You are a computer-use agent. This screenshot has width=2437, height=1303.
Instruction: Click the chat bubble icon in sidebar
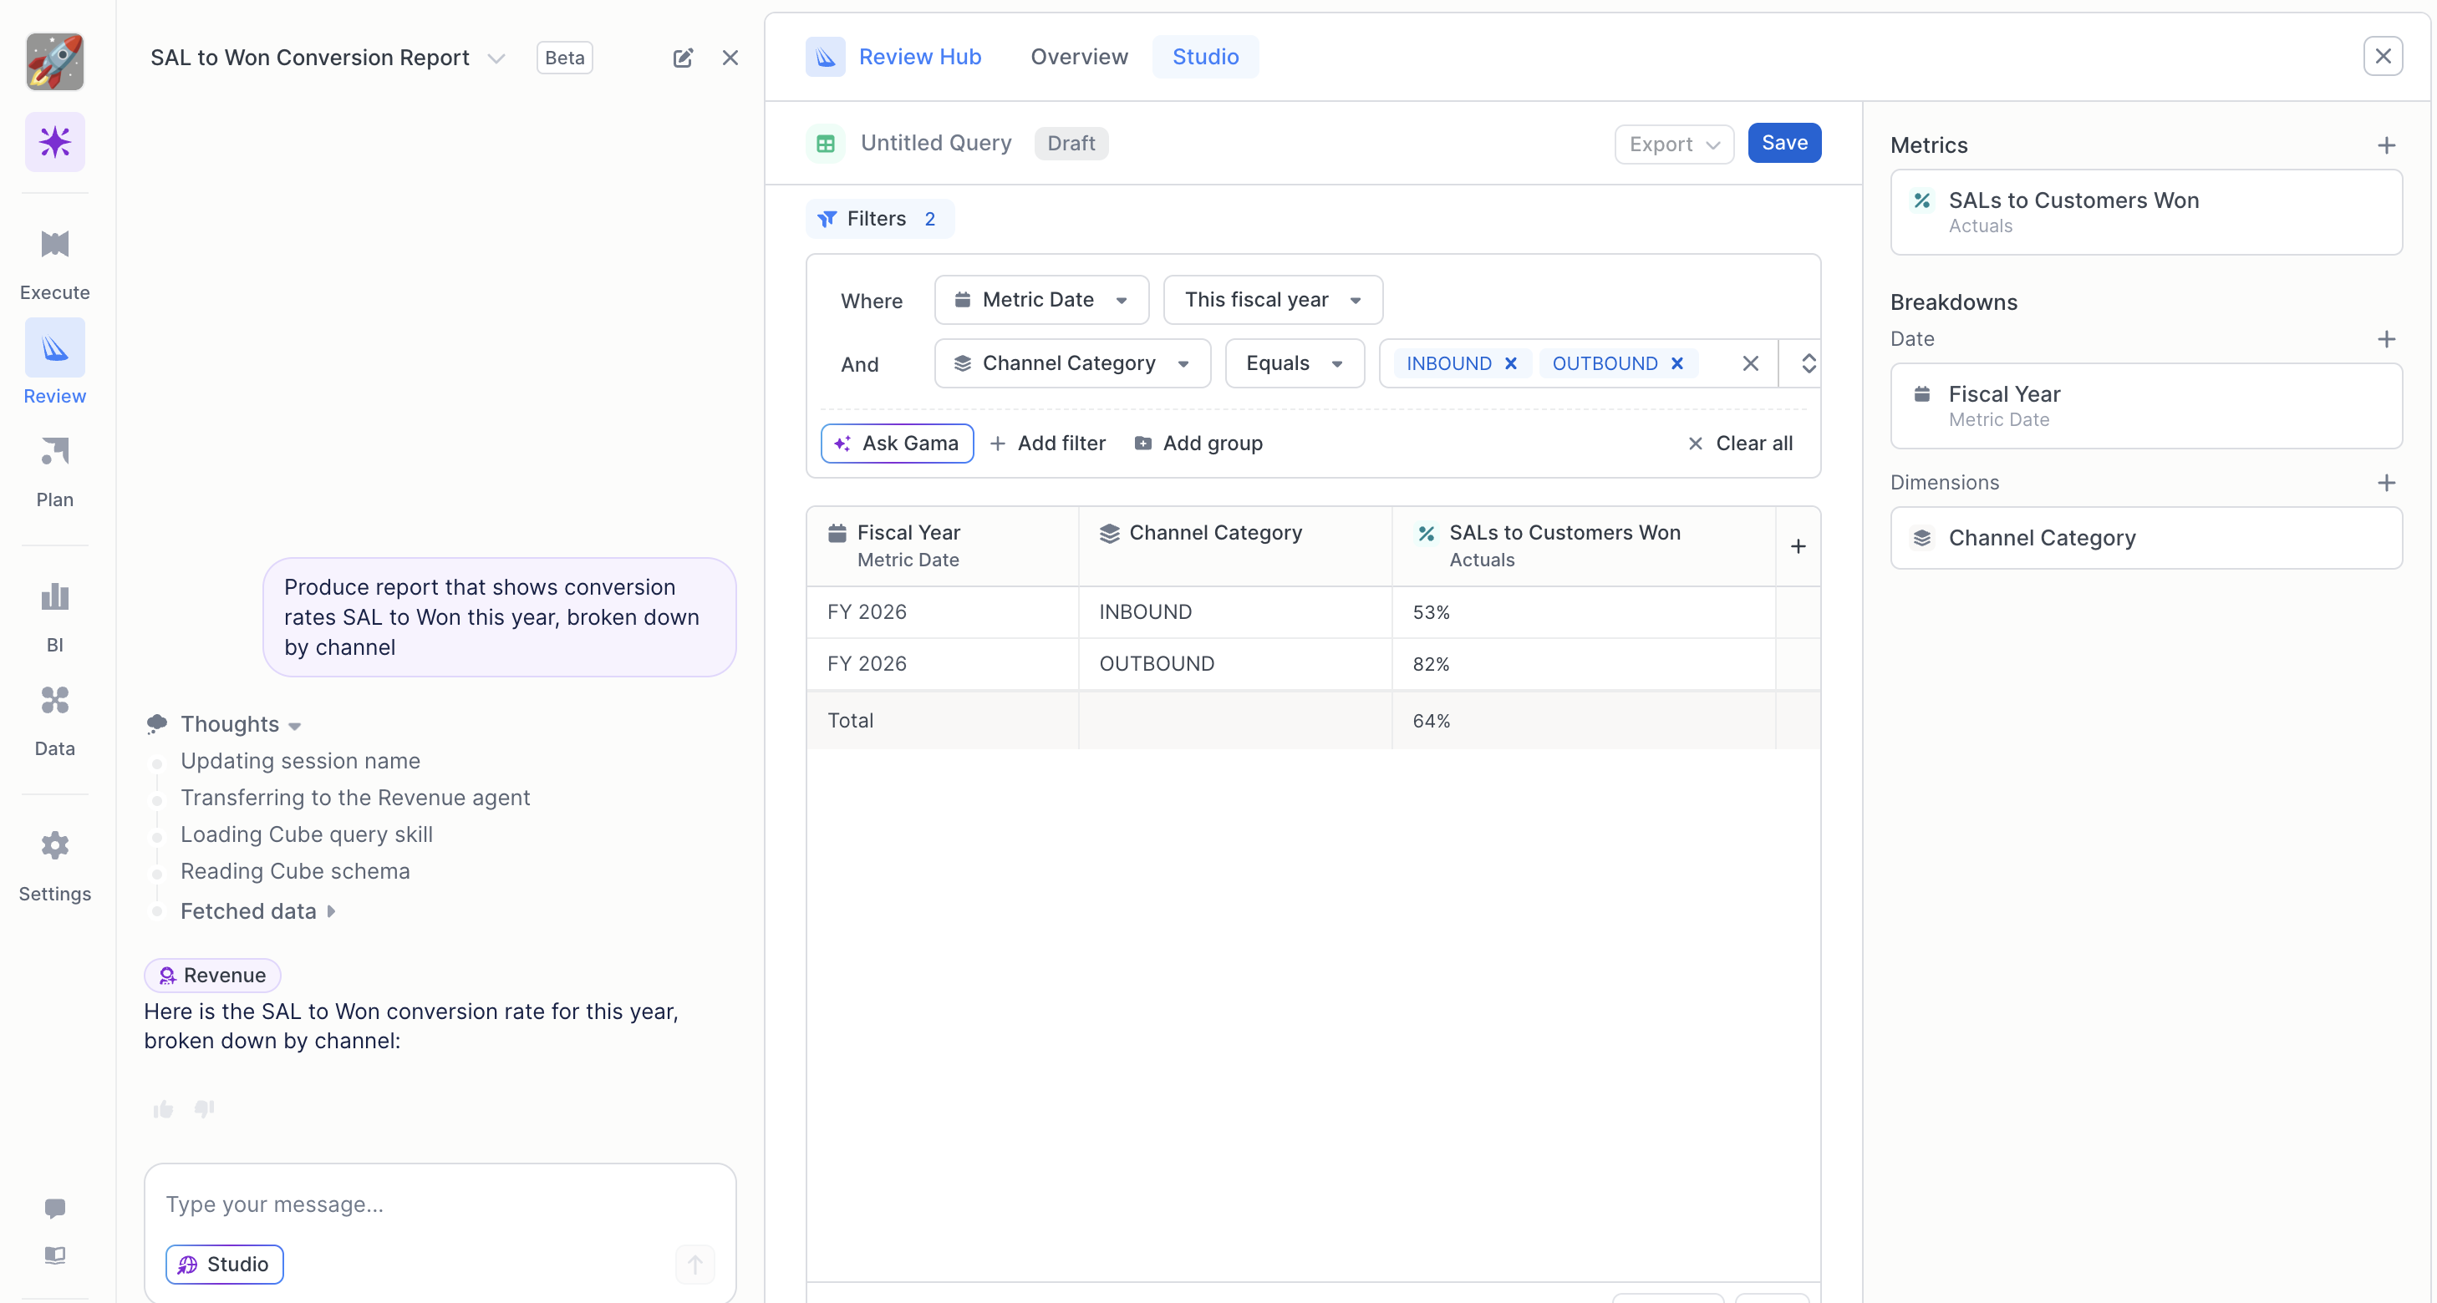[x=55, y=1208]
